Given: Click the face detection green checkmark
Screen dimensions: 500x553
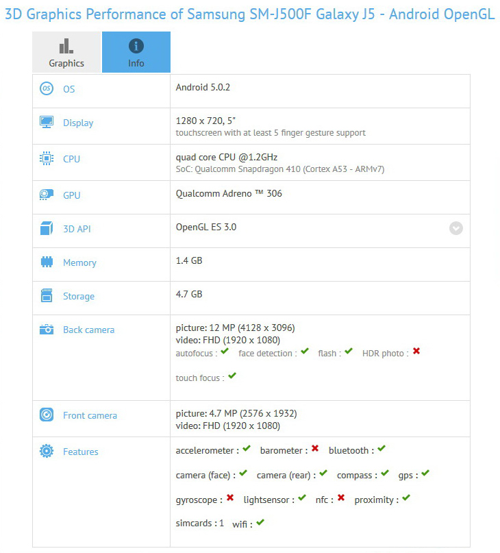Looking at the screenshot, I should (305, 352).
